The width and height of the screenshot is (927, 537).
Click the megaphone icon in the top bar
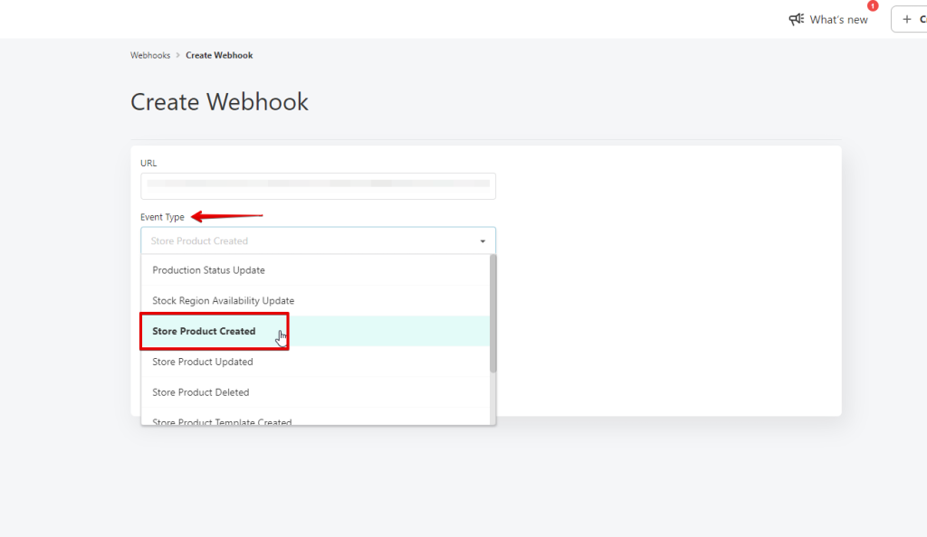(797, 19)
